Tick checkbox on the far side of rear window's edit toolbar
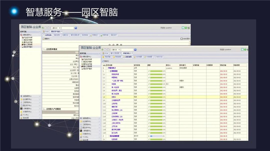 pos(182,39)
